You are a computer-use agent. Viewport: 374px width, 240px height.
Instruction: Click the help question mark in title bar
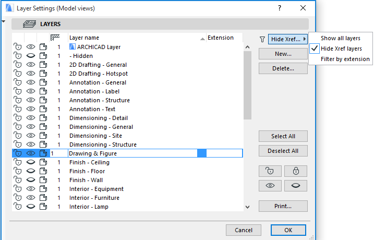(280, 8)
